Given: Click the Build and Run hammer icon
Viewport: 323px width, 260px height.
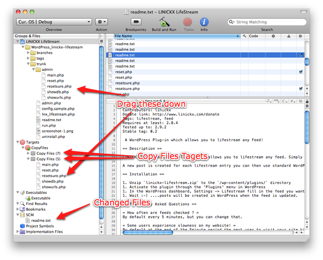Looking at the screenshot, I should pyautogui.click(x=164, y=22).
